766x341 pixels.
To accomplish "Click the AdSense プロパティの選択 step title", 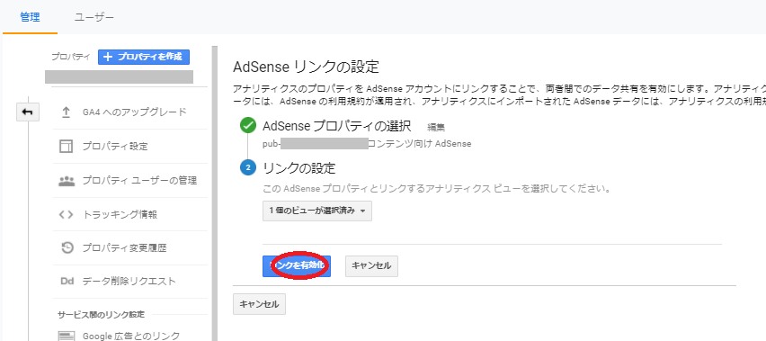I will pos(337,126).
